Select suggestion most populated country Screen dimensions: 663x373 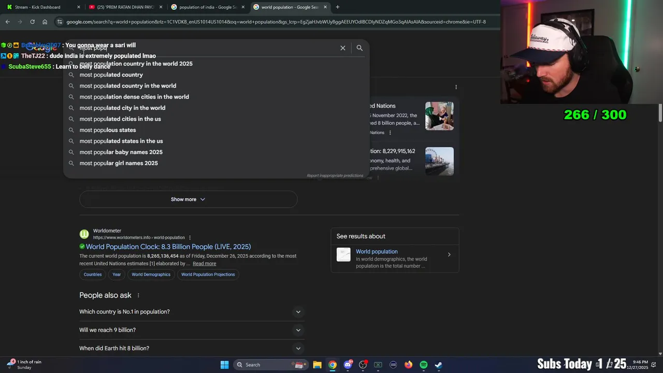[x=217, y=75]
